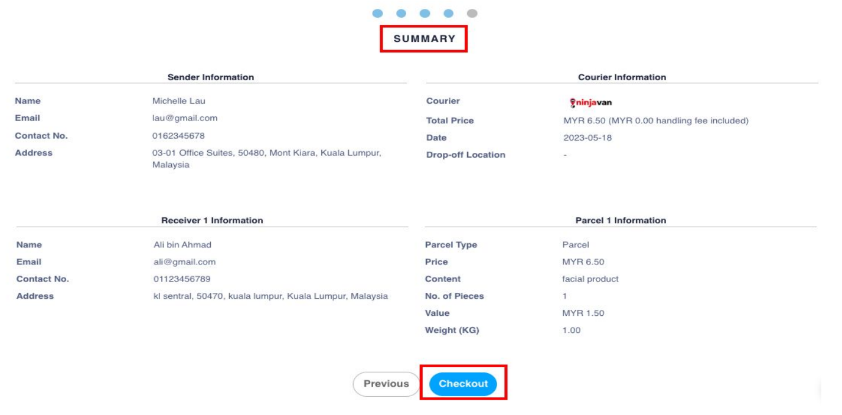The image size is (842, 415).
Task: Click the kl sentral receiver address text
Action: tap(270, 296)
